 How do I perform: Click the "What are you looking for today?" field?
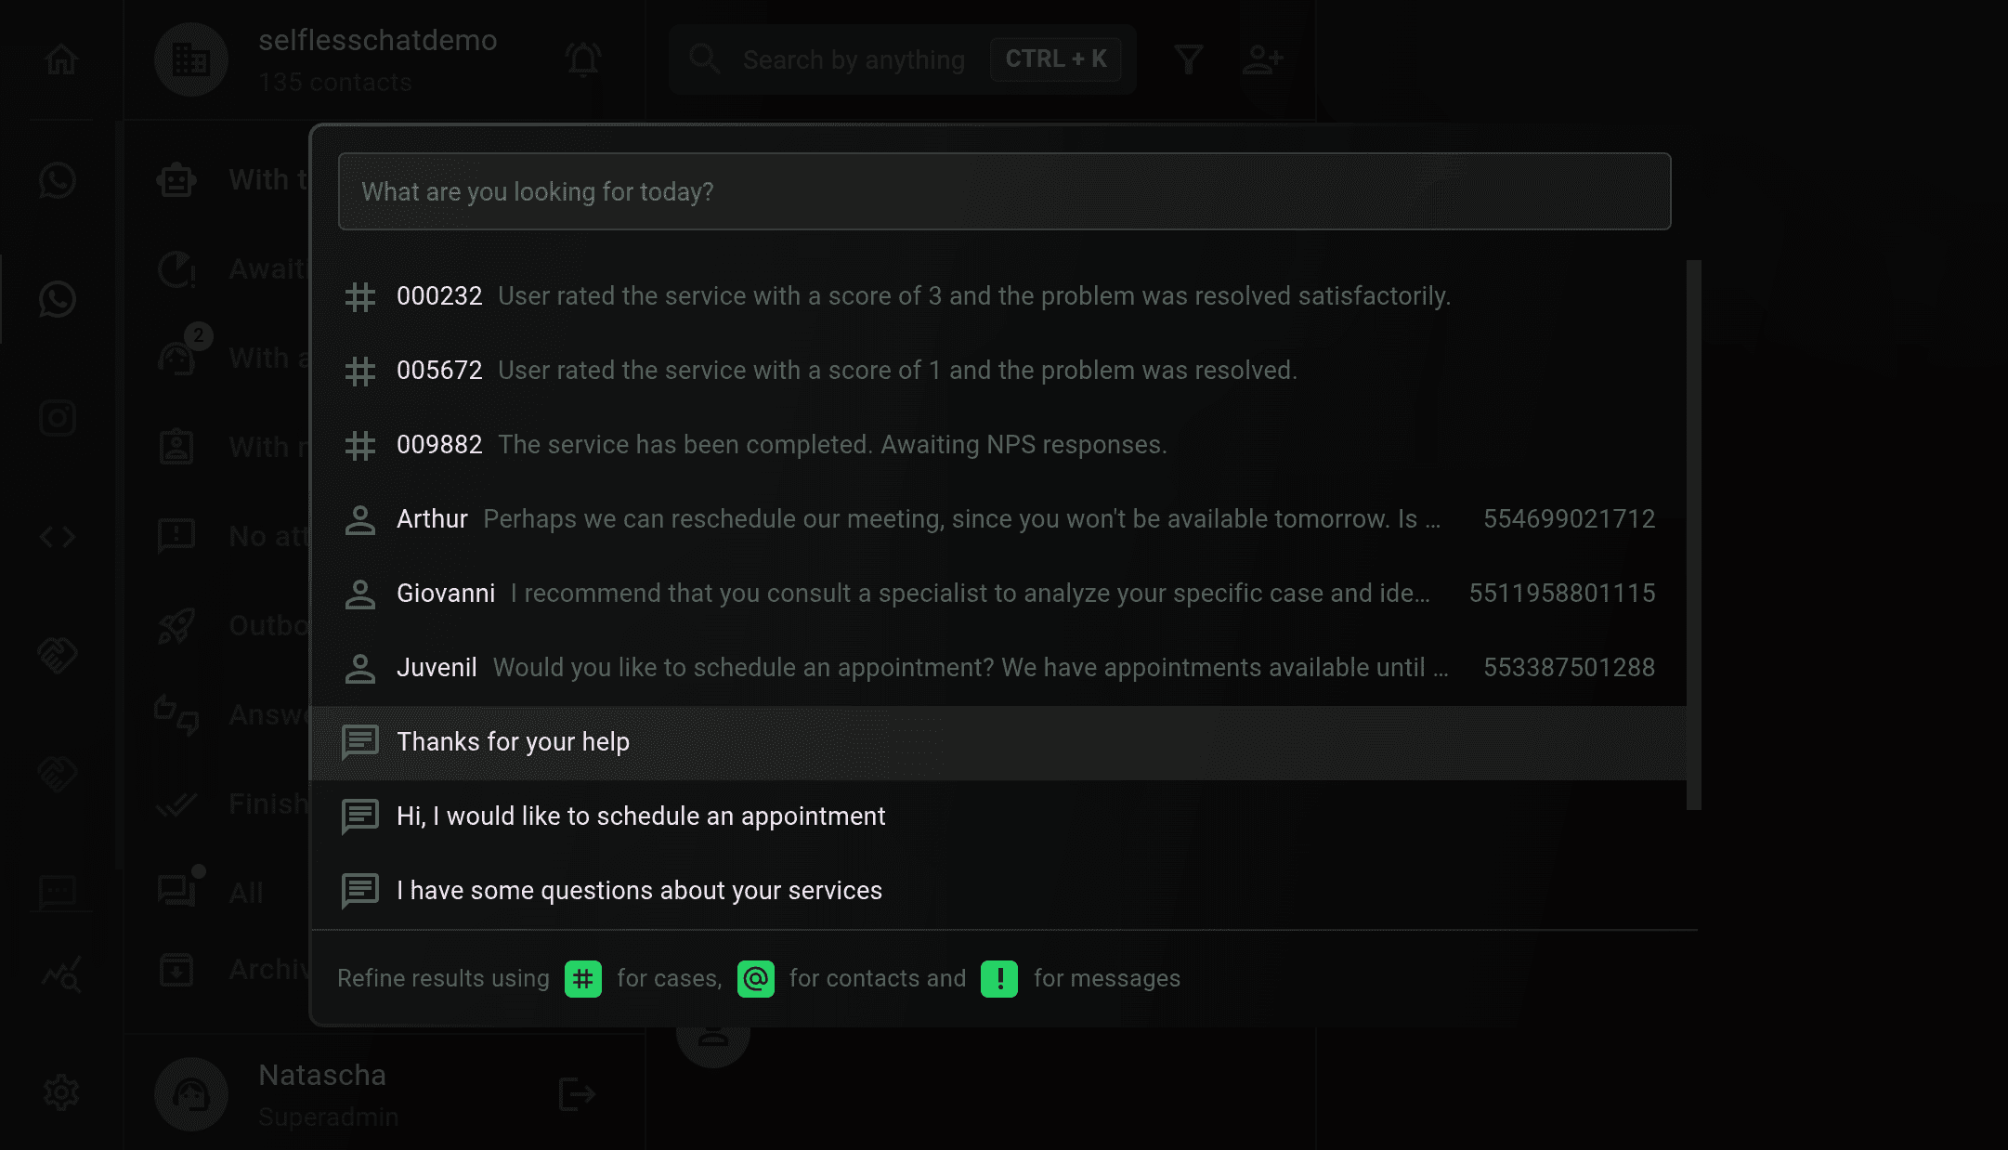click(1004, 191)
